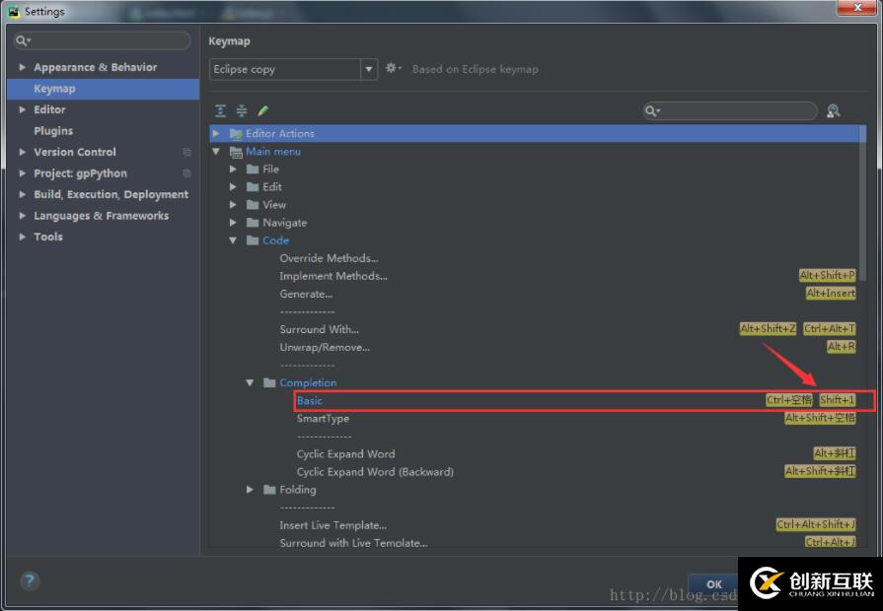Click the Navigate folder icon
The image size is (883, 611).
(x=253, y=223)
